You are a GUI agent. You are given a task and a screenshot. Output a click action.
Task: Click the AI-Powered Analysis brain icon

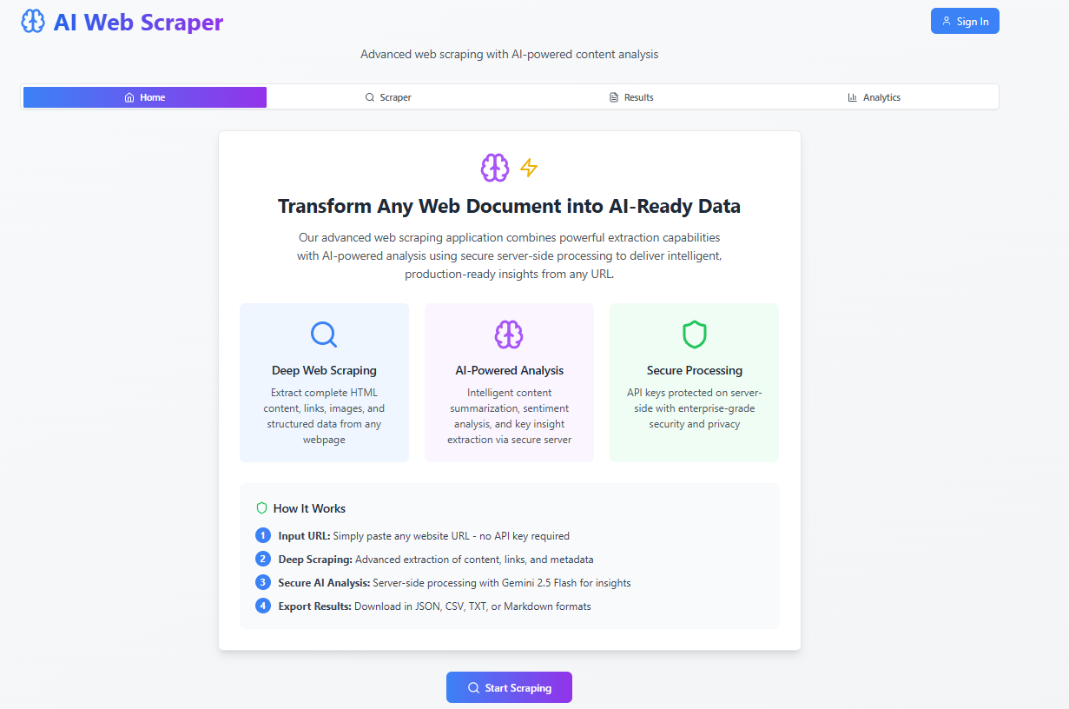point(509,335)
